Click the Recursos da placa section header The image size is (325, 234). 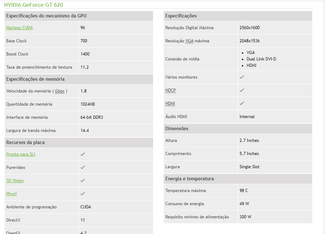79,143
